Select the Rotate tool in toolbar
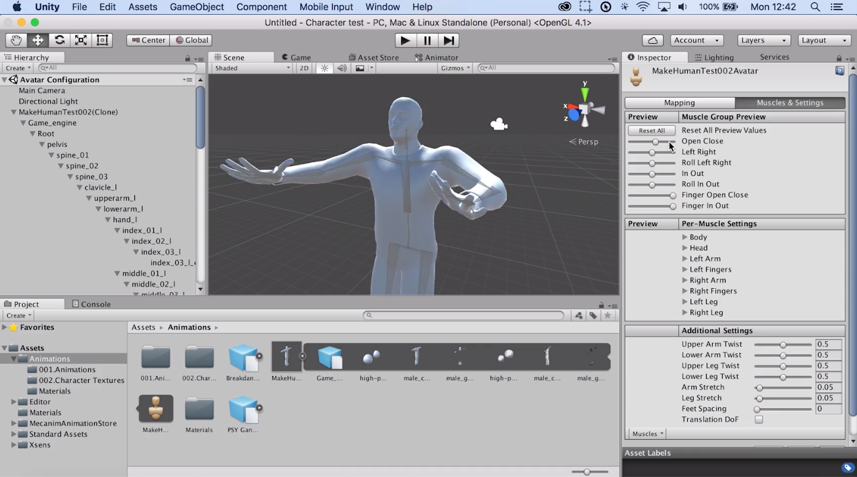Viewport: 857px width, 477px height. click(x=59, y=40)
